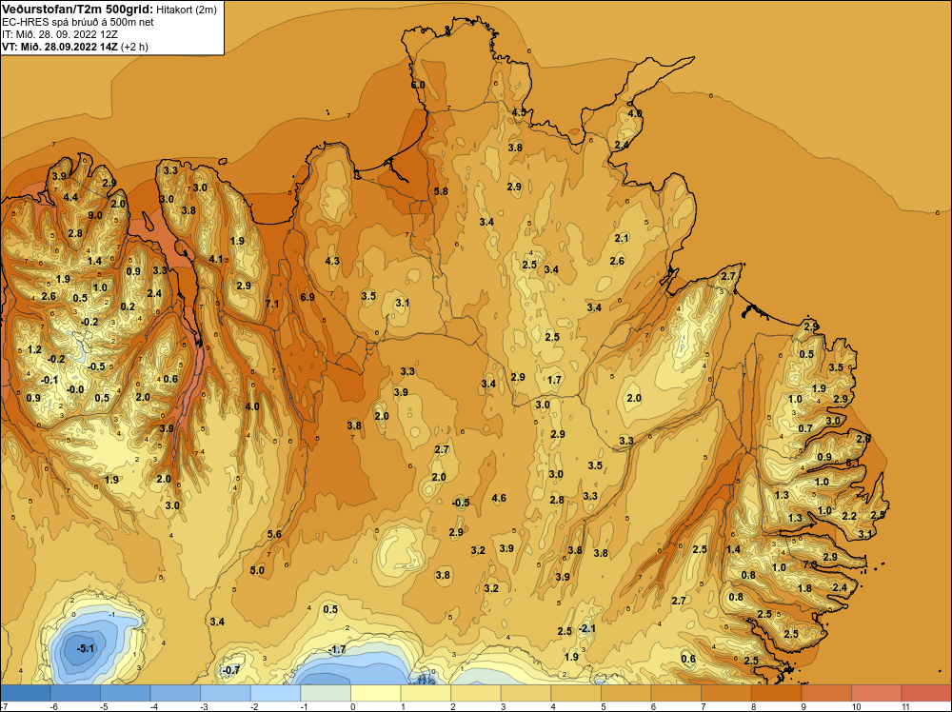This screenshot has height=712, width=952.
Task: Click the 5.6 temperature value
Action: [274, 534]
